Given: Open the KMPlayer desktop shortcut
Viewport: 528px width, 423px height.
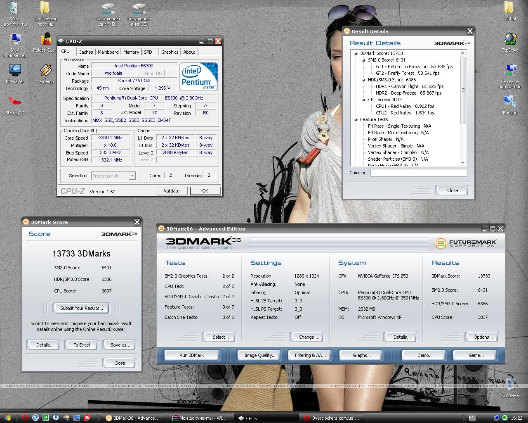Looking at the screenshot, I should 15,74.
